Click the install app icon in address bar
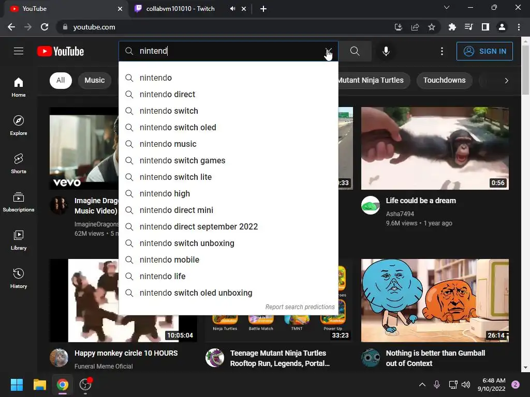 pyautogui.click(x=399, y=27)
